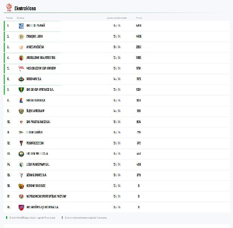This screenshot has height=228, width=233.
Task: Open Niepołomicki Sport Spółka Akcyjna team name
Action: (46, 196)
